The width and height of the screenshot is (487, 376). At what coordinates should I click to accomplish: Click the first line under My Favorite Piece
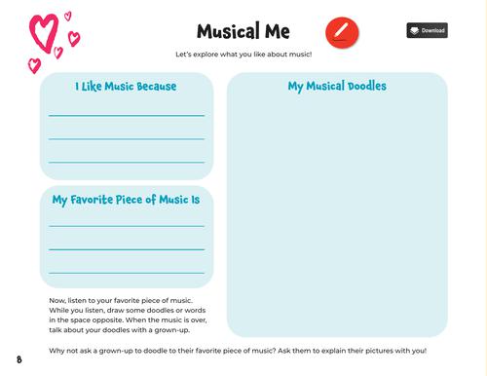127,226
